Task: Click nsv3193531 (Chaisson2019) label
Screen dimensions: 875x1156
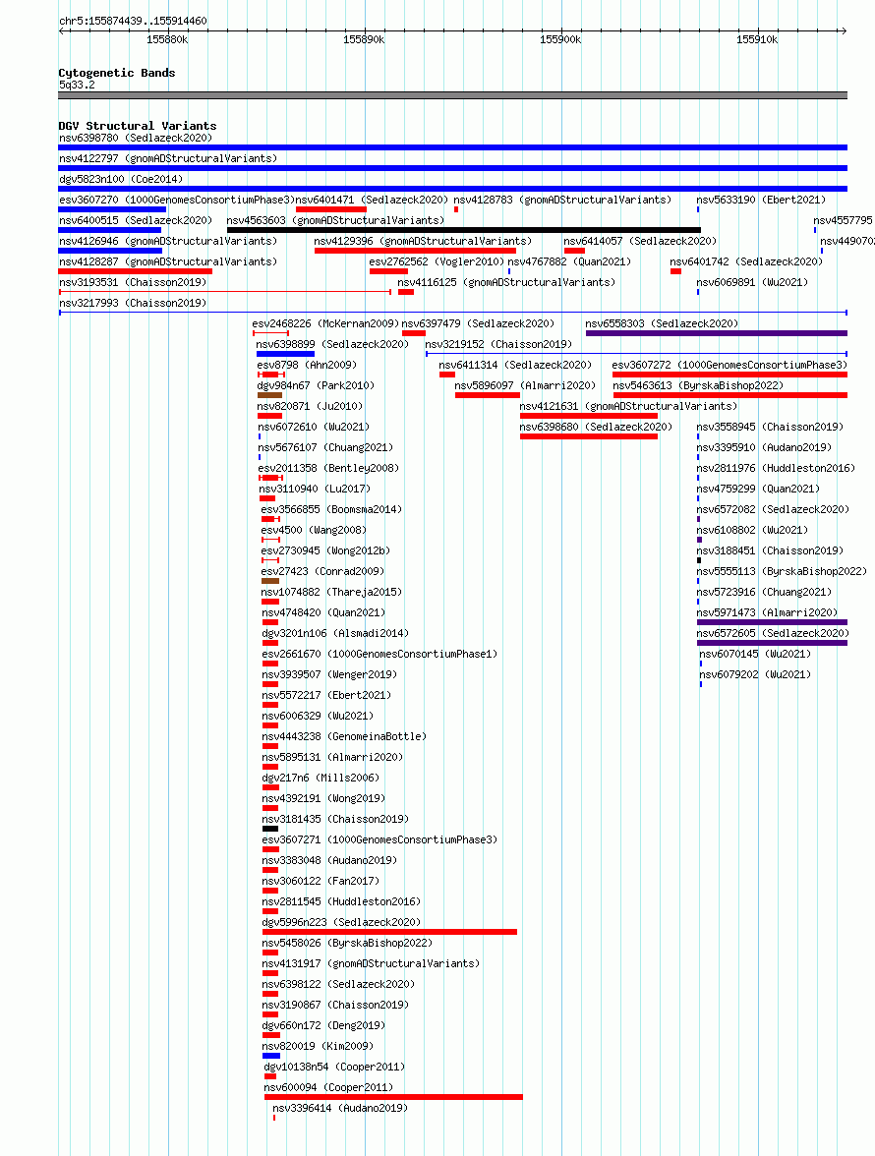Action: click(x=133, y=282)
